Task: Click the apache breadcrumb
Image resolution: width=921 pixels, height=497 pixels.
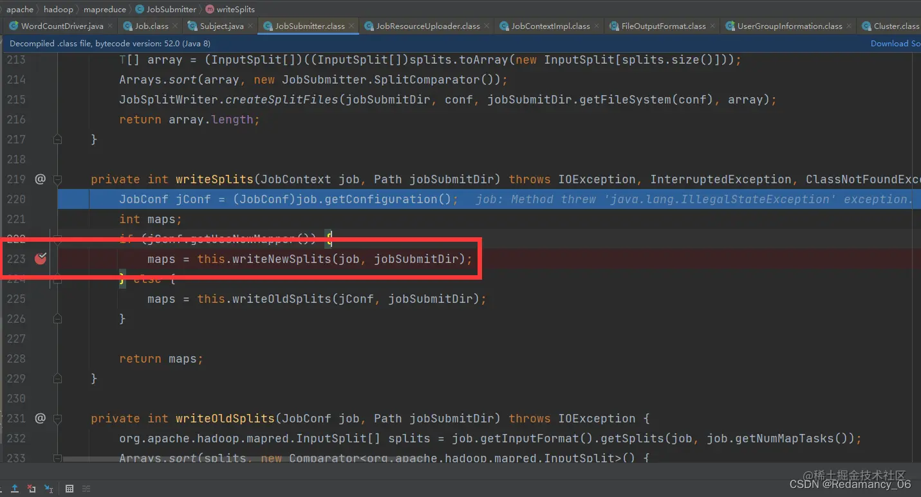Action: [x=19, y=9]
